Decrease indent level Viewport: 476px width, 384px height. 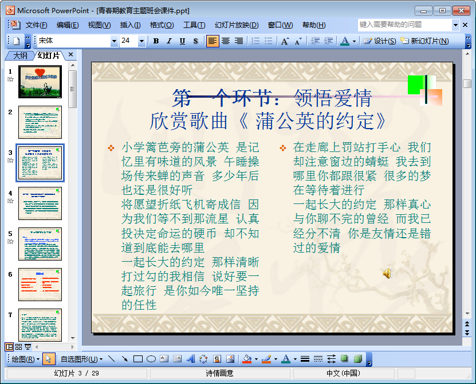(x=315, y=41)
